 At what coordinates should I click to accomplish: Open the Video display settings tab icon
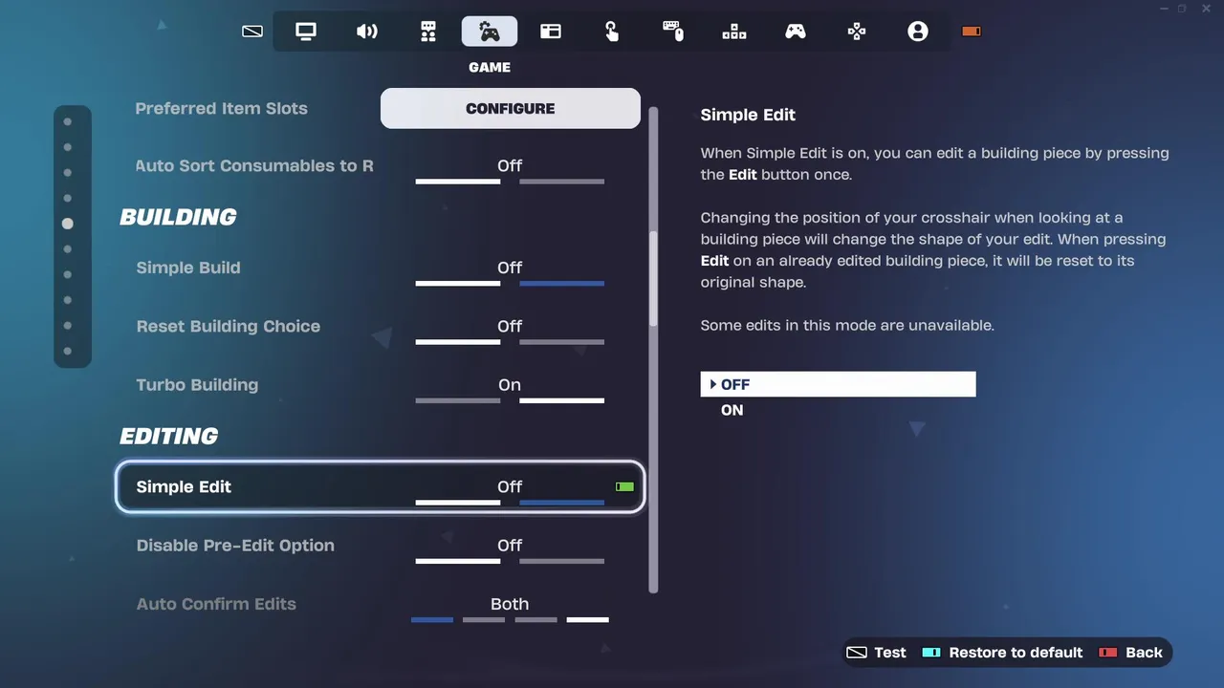click(306, 32)
